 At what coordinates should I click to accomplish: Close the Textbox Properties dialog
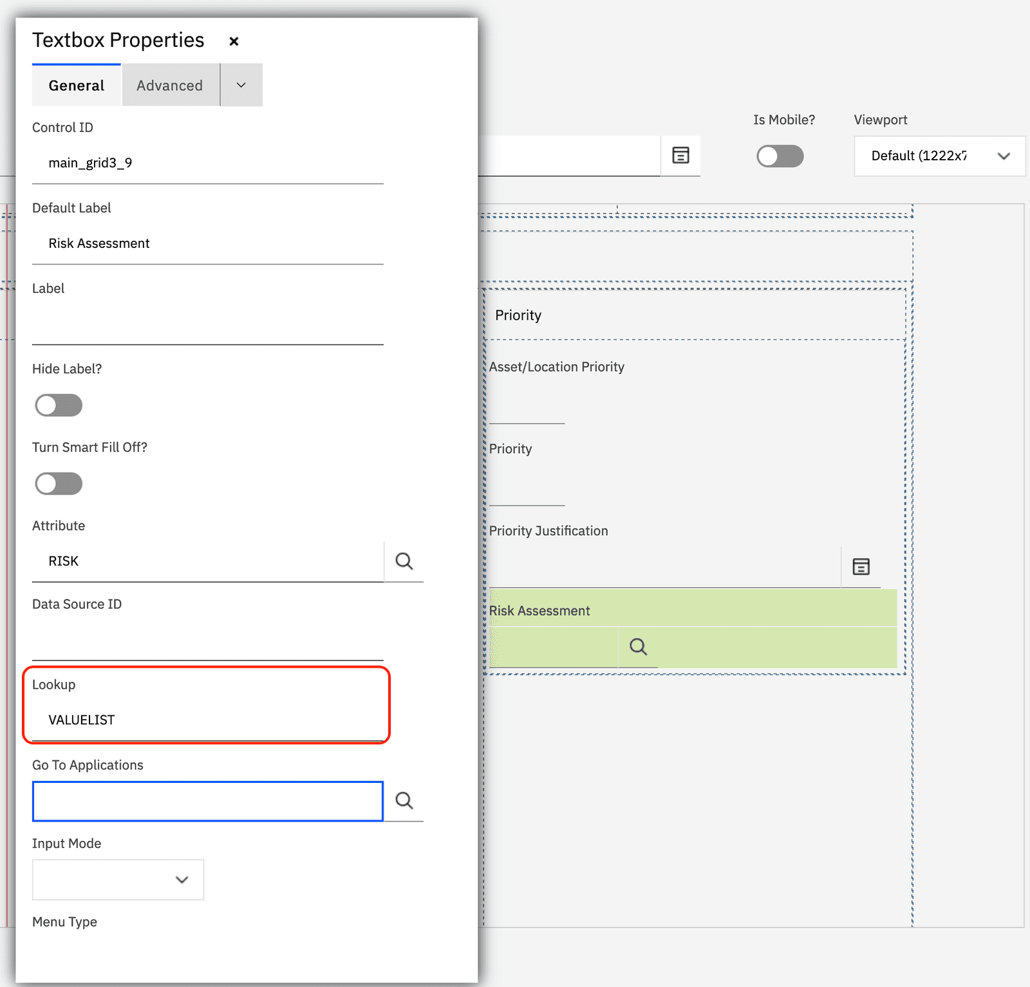pos(234,41)
